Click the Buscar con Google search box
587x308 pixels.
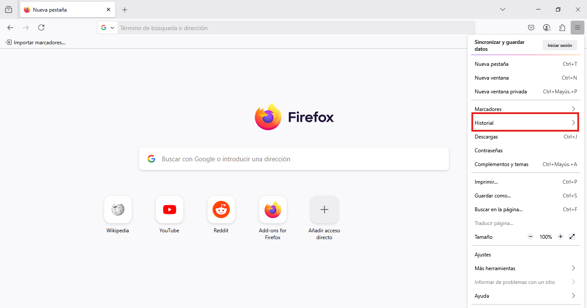coord(294,159)
